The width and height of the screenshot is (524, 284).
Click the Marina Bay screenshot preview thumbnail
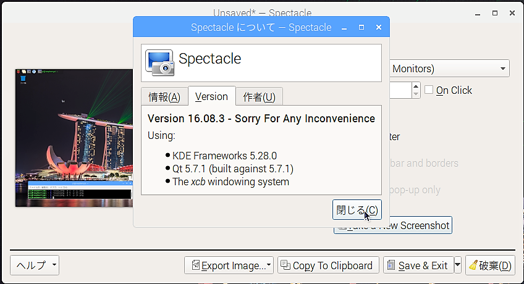[74, 138]
